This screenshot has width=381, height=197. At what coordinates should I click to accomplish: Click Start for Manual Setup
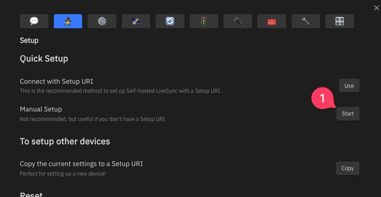[348, 114]
